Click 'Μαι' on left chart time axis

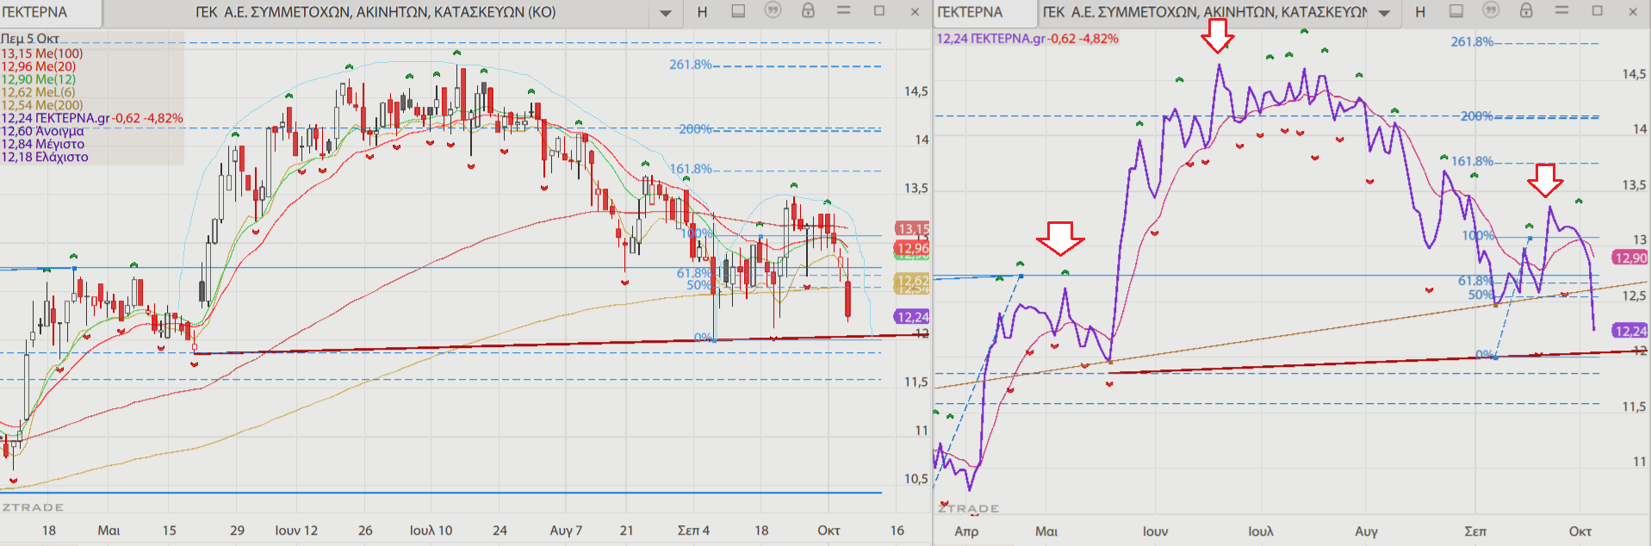pos(109,530)
